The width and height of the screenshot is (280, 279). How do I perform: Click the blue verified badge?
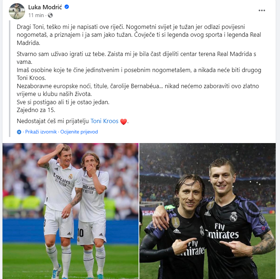pyautogui.click(x=66, y=7)
